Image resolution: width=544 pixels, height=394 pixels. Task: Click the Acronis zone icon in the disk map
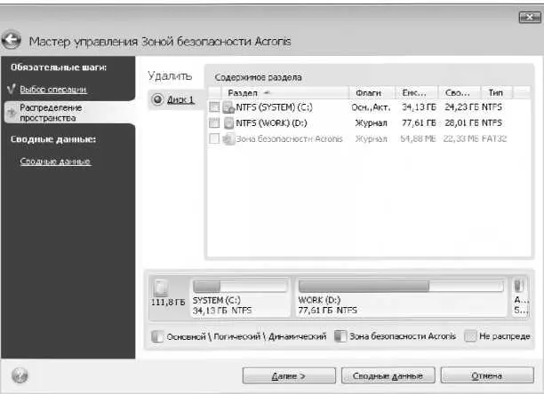tap(519, 286)
